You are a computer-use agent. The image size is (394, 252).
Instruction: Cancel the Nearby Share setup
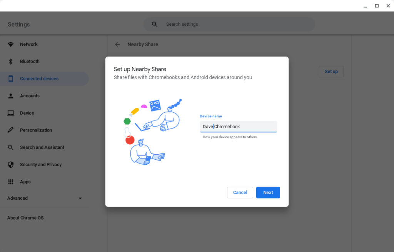pyautogui.click(x=240, y=192)
